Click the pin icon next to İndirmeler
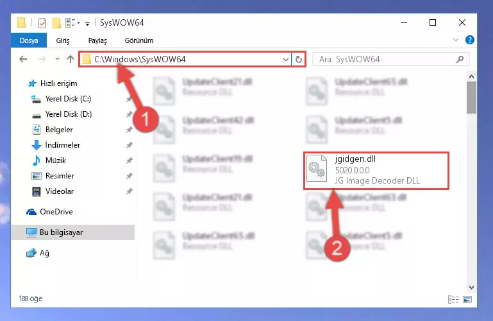 coord(129,145)
